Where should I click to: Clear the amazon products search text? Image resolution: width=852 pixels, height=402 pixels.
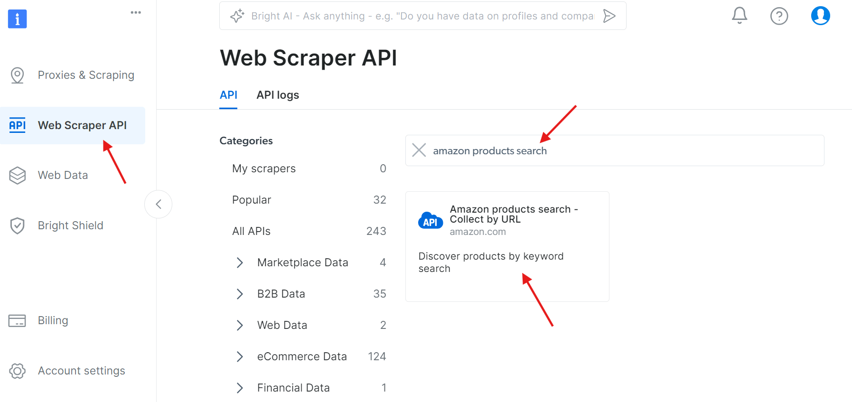click(419, 150)
